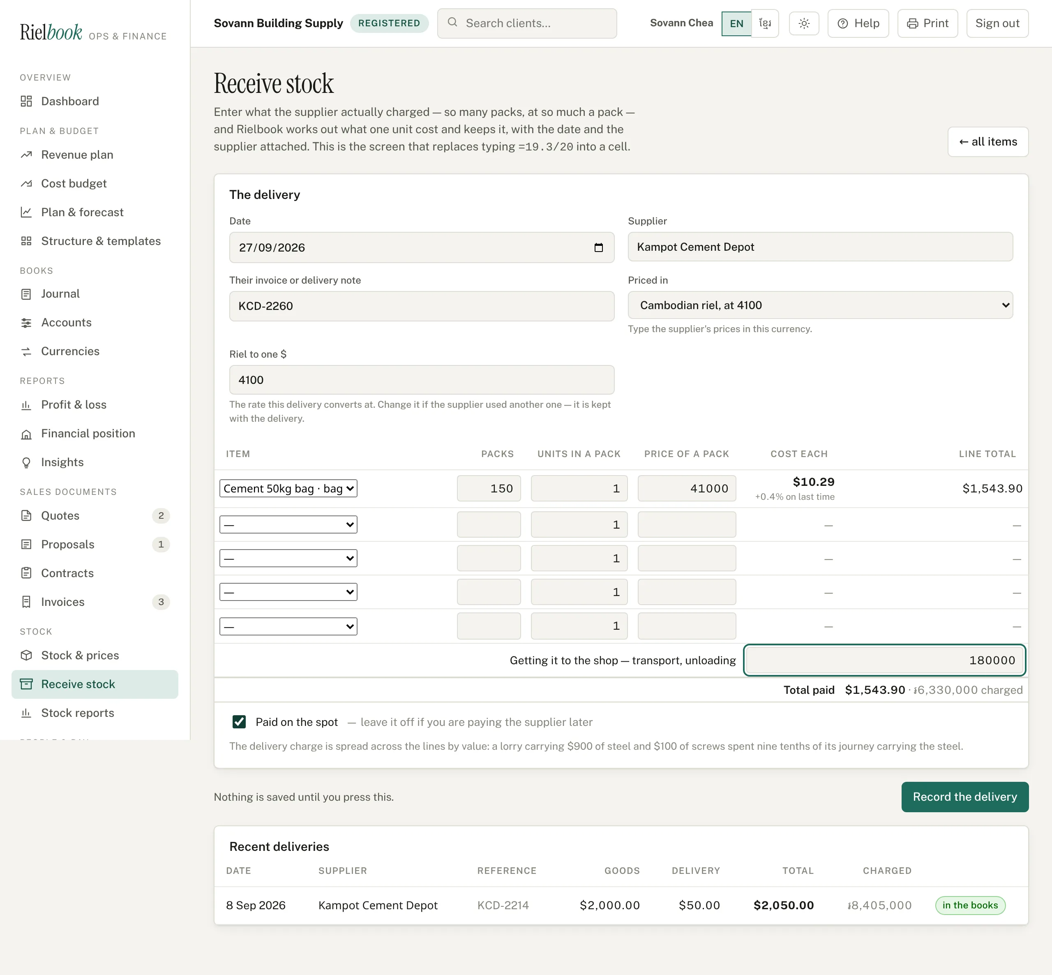Open the fourth row item dropdown
Screen dimensions: 1052x975
pyautogui.click(x=288, y=592)
